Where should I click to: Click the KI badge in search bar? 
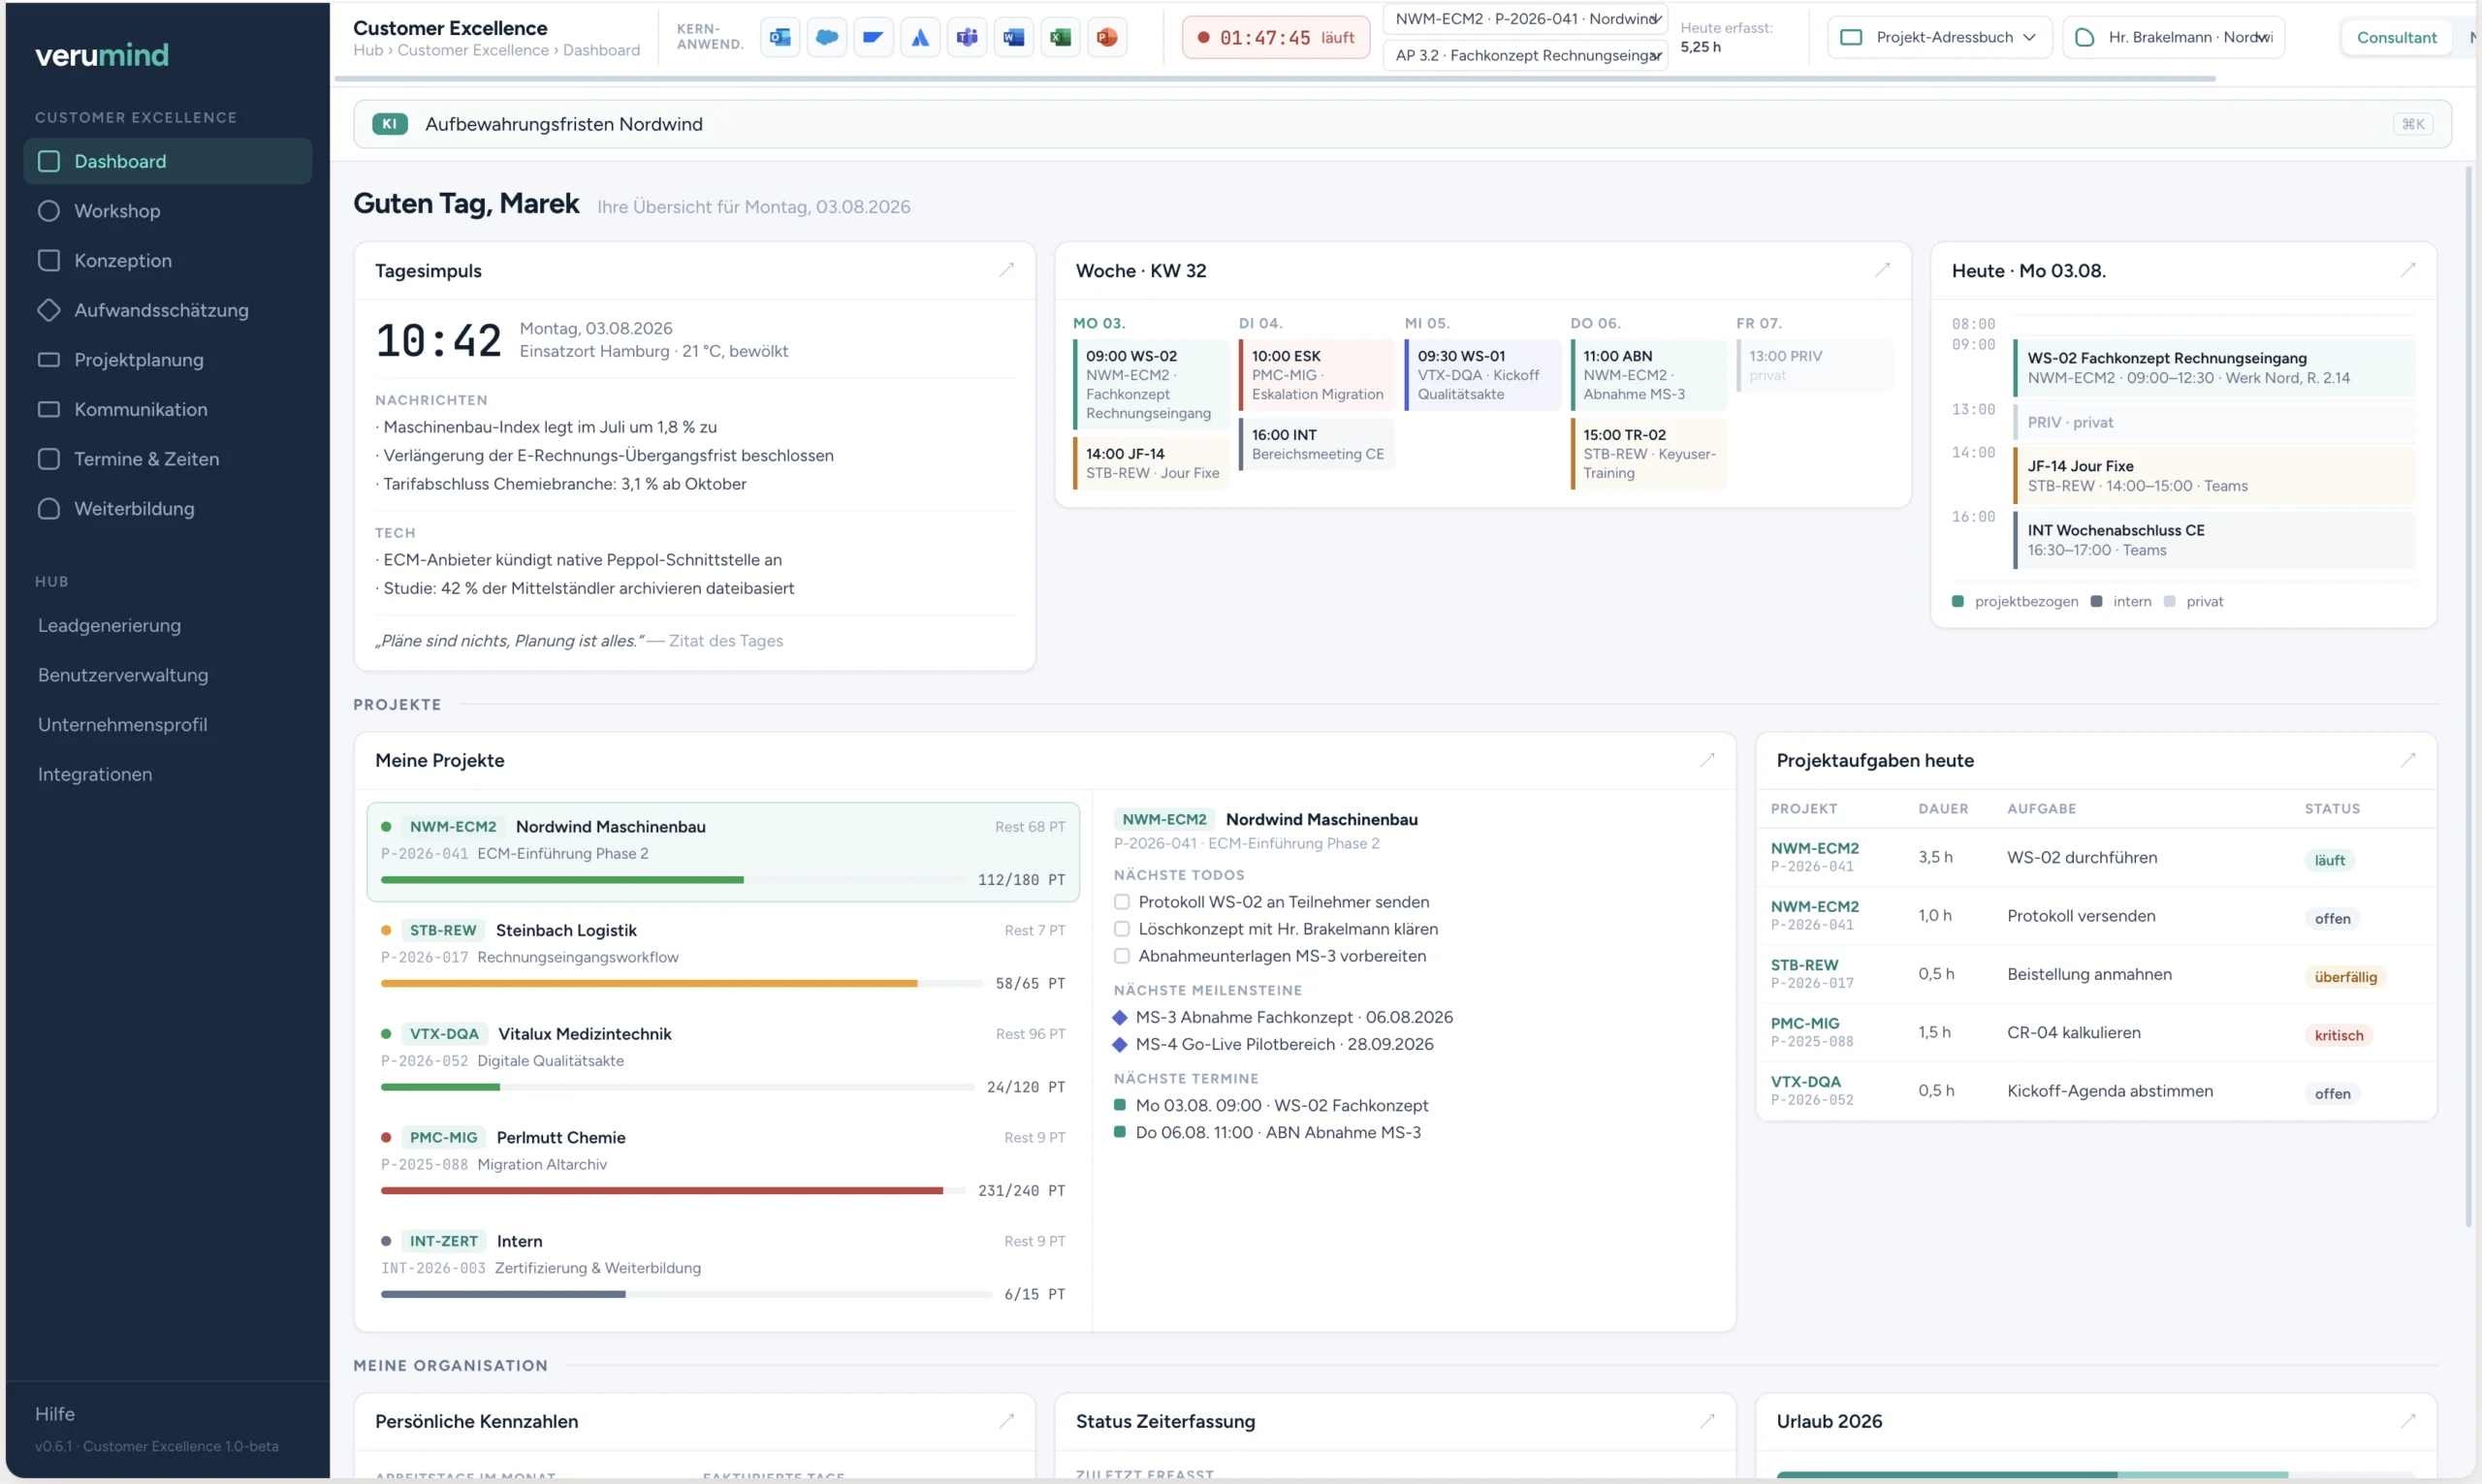pos(390,124)
